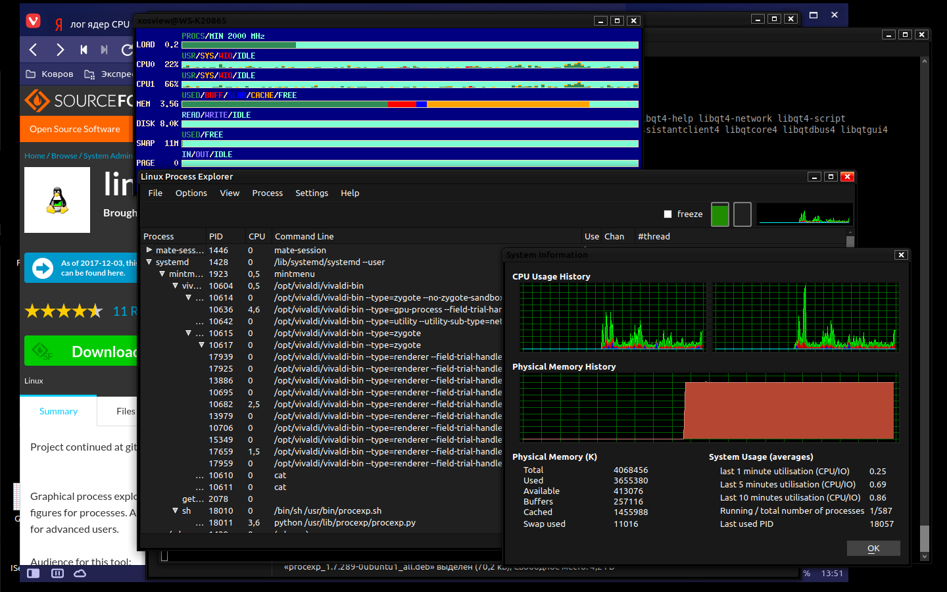Click the xosview LOAD meter bar

(410, 45)
